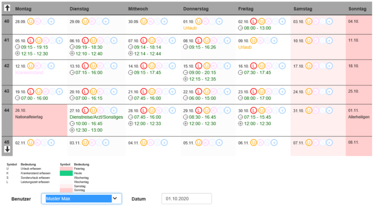Click the Dienstreise/Arzt/Sonstiges entry on 27.10.
This screenshot has height=209, width=376.
[x=96, y=117]
